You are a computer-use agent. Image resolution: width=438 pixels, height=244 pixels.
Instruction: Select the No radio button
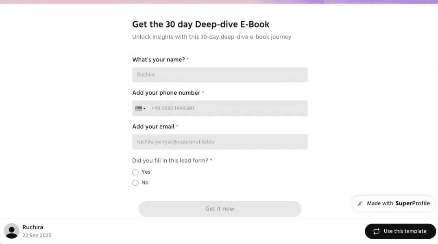coord(135,183)
